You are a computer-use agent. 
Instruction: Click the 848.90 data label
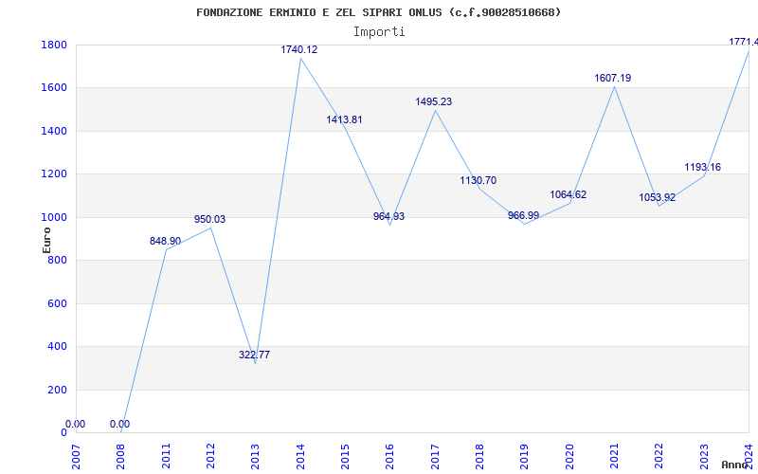pyautogui.click(x=165, y=241)
